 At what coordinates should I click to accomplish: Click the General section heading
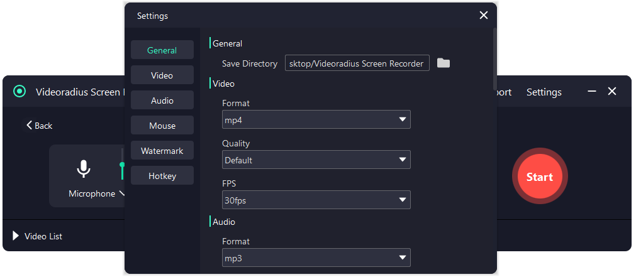click(227, 43)
